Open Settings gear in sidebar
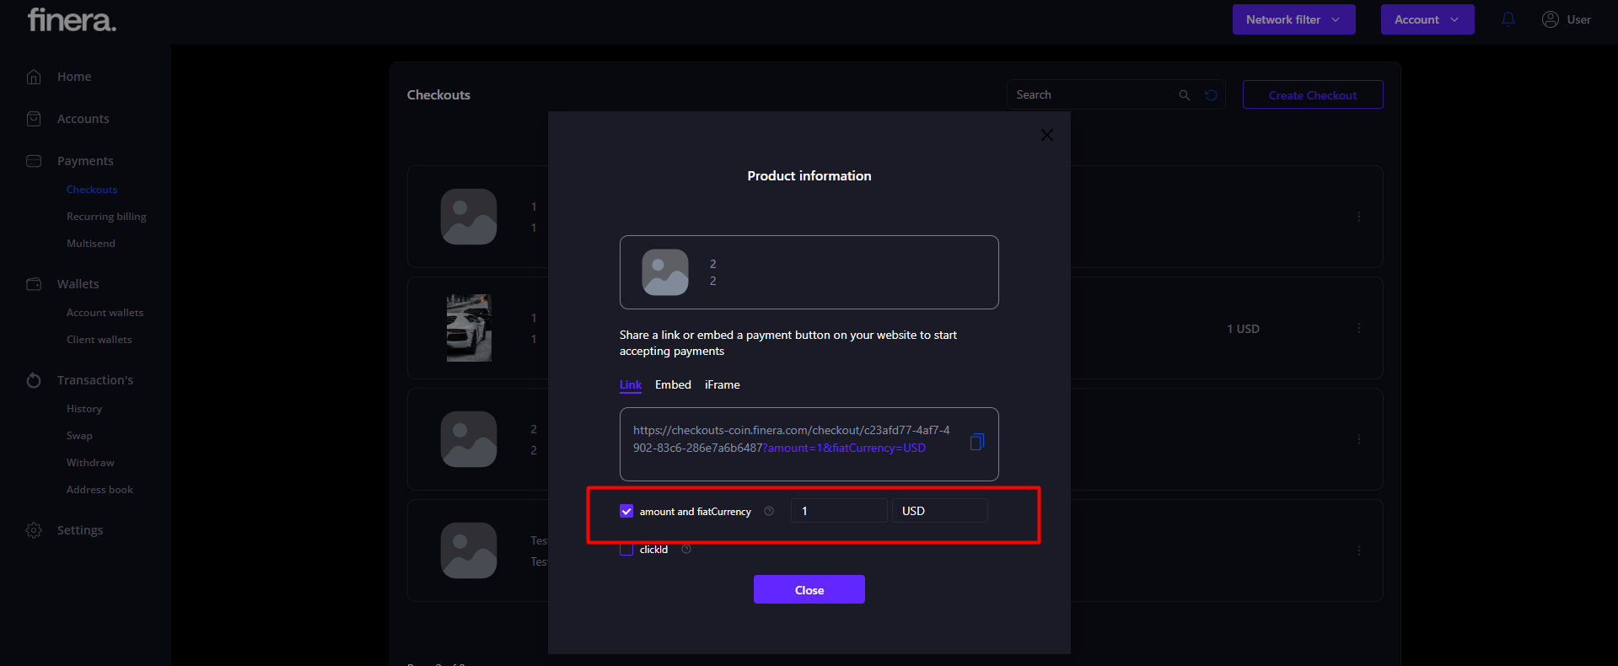Screen dimensions: 1618x666 coord(34,530)
